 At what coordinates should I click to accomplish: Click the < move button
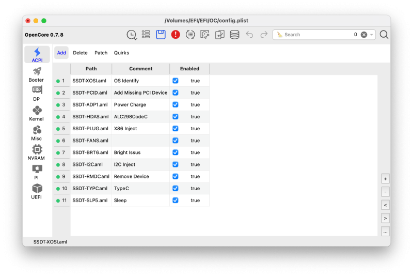385,205
